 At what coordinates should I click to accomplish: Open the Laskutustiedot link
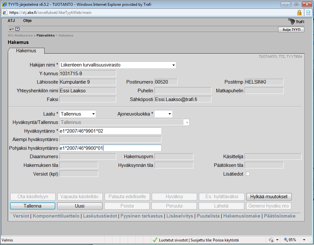pyautogui.click(x=100, y=216)
